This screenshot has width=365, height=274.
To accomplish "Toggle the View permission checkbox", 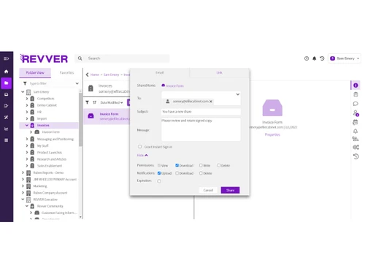I will pos(159,165).
